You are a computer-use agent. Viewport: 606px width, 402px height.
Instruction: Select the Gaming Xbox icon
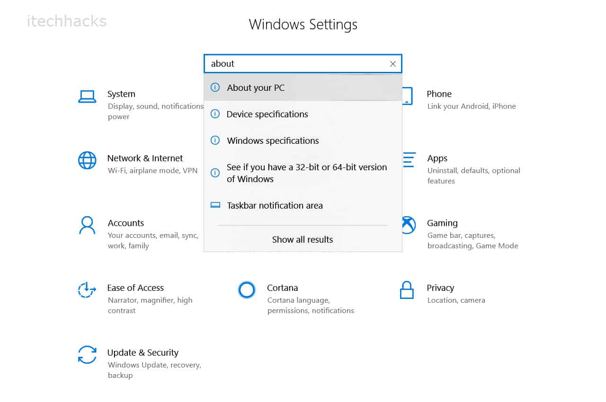409,225
